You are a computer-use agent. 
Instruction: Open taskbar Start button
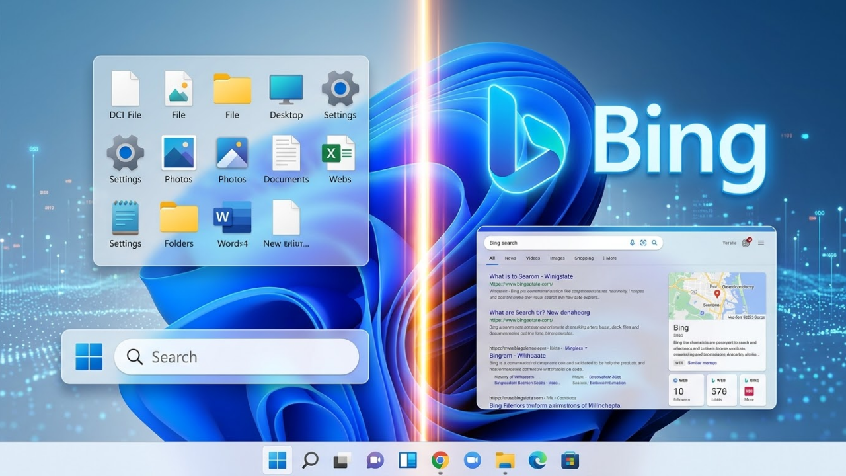(x=278, y=460)
